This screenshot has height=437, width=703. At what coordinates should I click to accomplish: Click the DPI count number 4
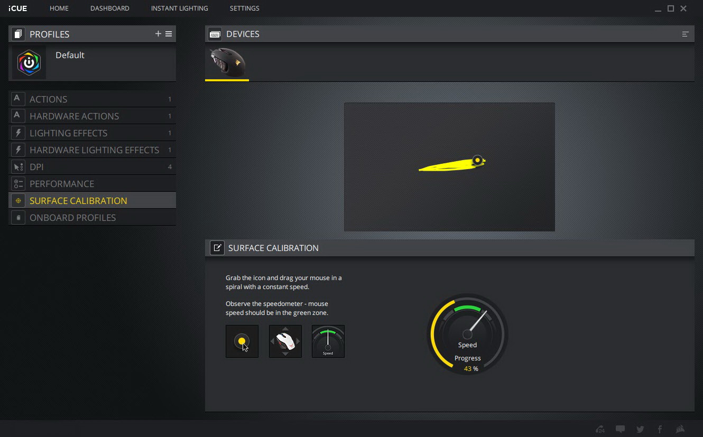click(x=170, y=167)
